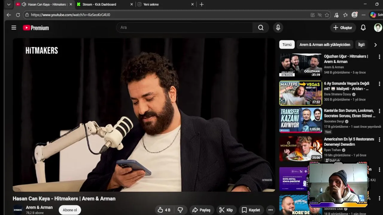Click Dora Stratera Özsoy channel name
The height and width of the screenshot is (215, 383).
pyautogui.click(x=338, y=94)
